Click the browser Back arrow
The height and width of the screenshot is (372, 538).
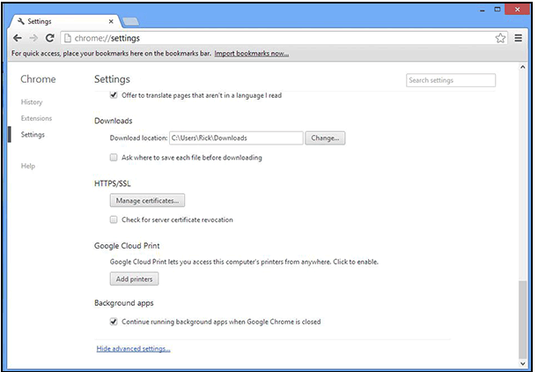[x=17, y=38]
